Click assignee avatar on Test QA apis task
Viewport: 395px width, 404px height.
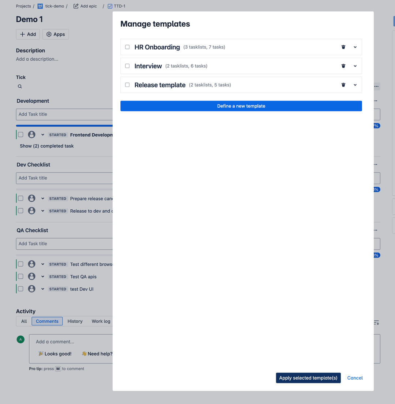click(x=32, y=277)
